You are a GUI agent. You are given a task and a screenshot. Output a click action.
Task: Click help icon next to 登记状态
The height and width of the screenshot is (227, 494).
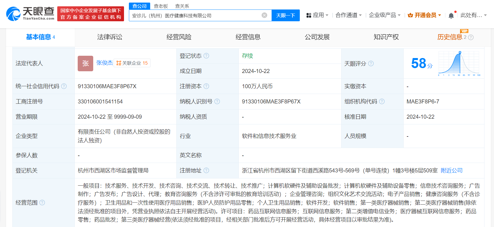(206, 56)
